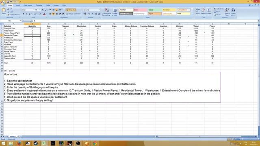Switch to the Data tab

click(48, 5)
